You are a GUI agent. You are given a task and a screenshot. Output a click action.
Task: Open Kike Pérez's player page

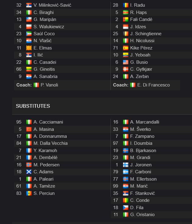pyautogui.click(x=141, y=48)
